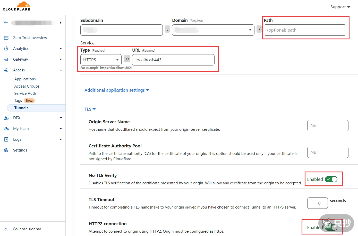Click Collapse sidebar
Screen dimensions: 358x236
[27, 229]
